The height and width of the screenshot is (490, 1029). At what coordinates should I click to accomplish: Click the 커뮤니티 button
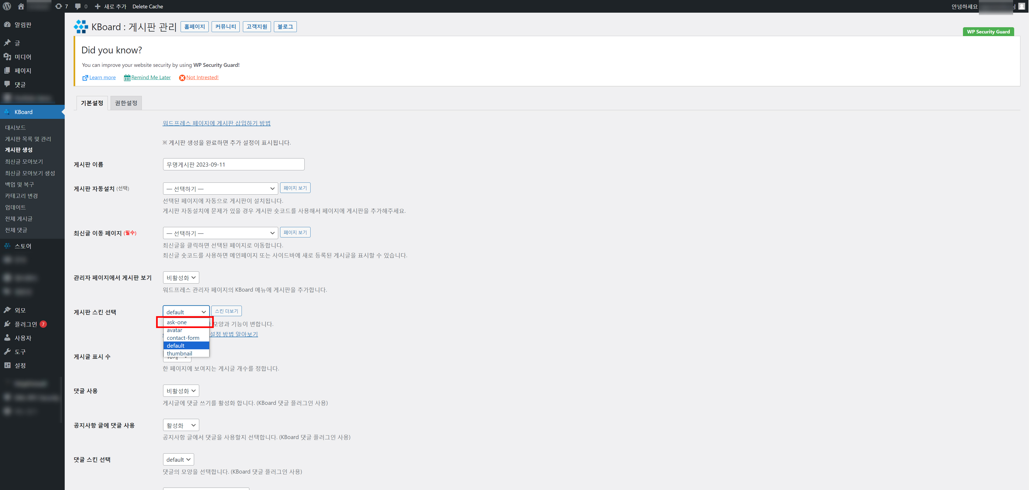[x=226, y=27]
